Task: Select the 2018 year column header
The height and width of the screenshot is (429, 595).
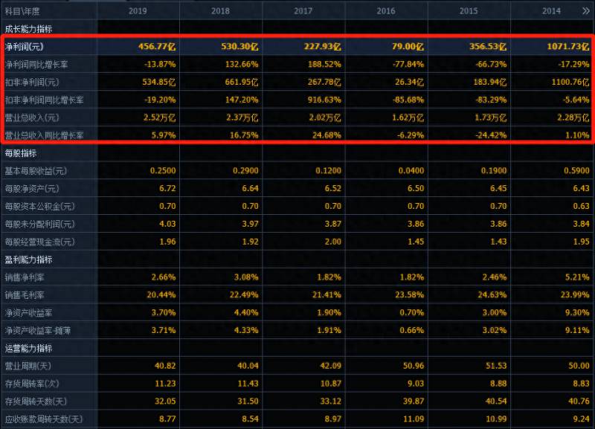Action: click(x=220, y=11)
